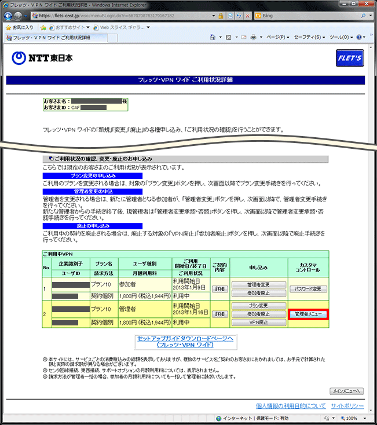Open the セーフティ(S) menu

(309, 37)
